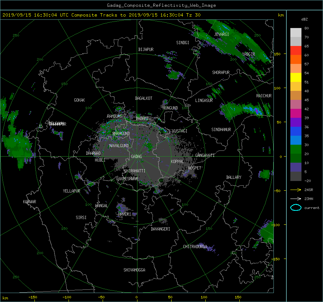Select the red 65–60 dBZ legend swatch
The image size is (323, 302).
pyautogui.click(x=296, y=51)
